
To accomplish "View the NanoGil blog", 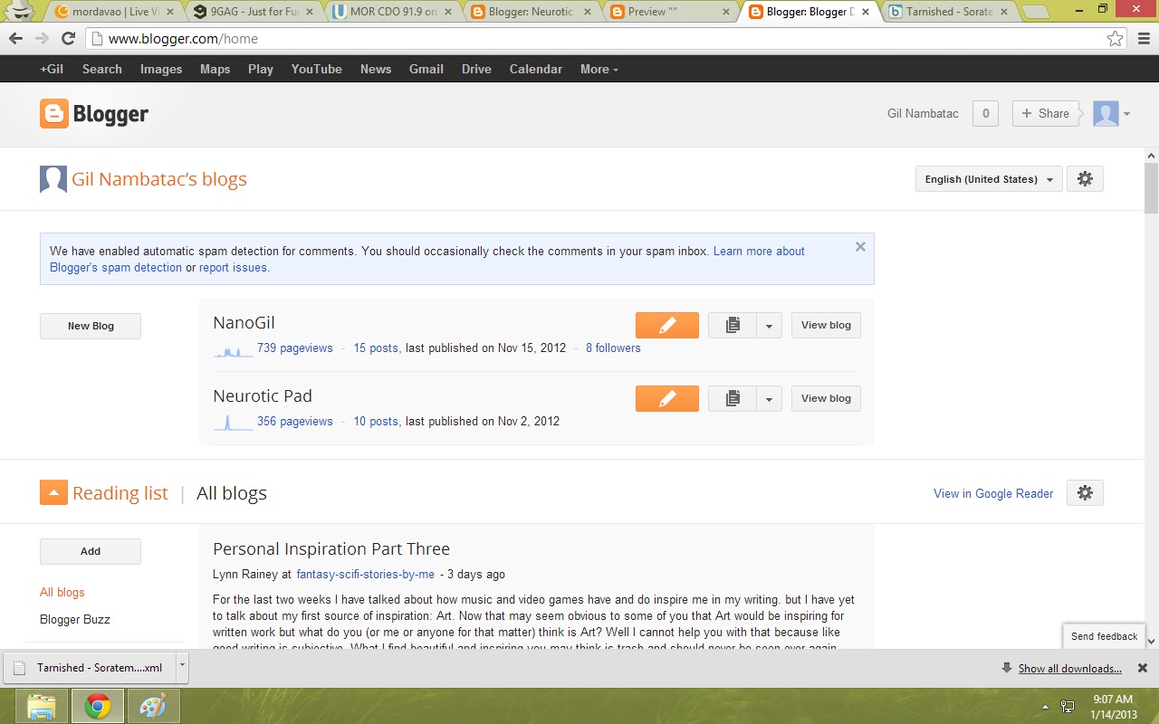I will [x=826, y=326].
